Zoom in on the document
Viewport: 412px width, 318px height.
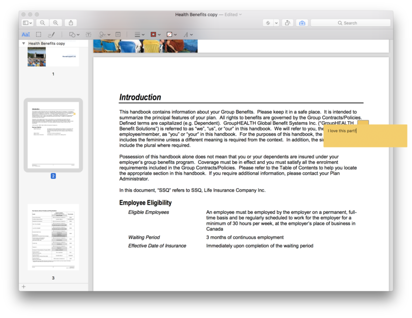[x=55, y=23]
